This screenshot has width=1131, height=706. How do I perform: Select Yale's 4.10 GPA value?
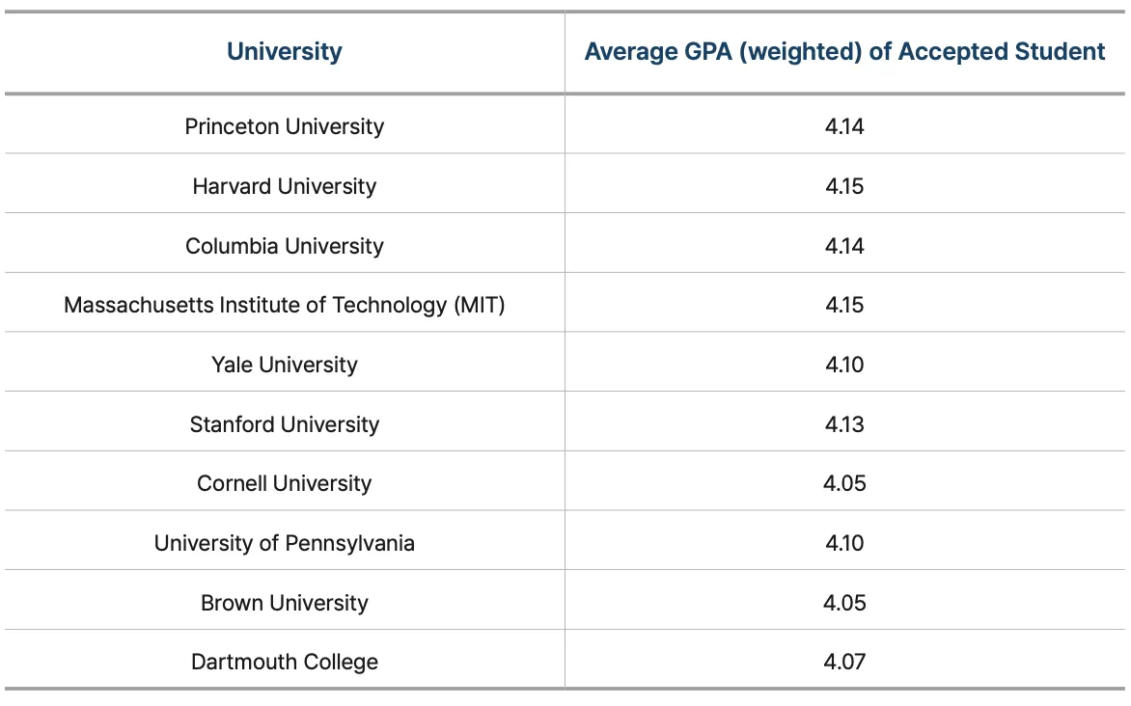[x=844, y=365]
